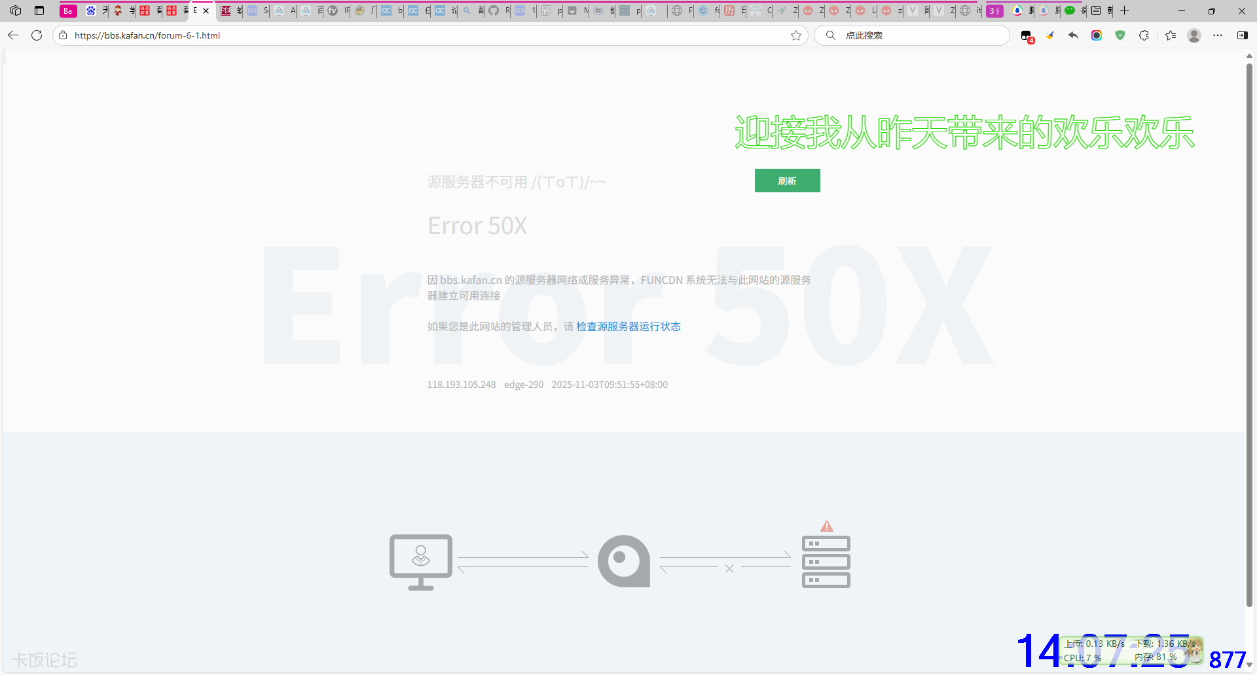Open the Extensions puzzle-piece icon

(1144, 35)
